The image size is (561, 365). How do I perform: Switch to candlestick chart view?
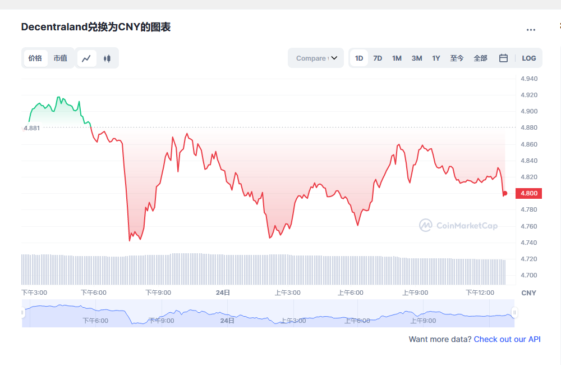(x=107, y=58)
